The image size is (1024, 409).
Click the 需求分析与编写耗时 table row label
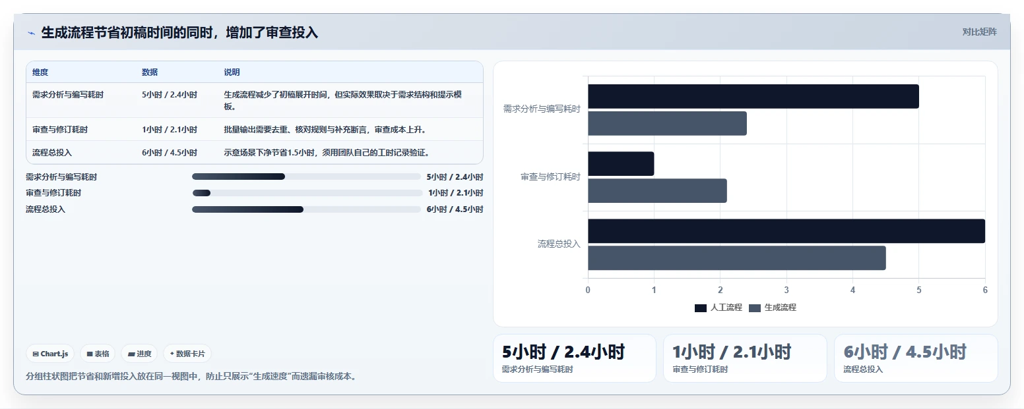[68, 95]
